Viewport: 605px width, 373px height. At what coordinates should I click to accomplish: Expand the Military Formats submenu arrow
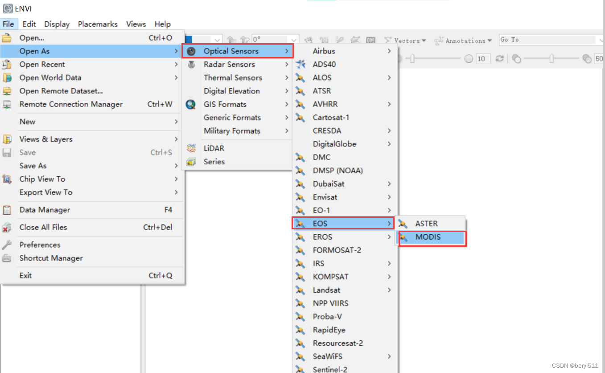tap(287, 131)
